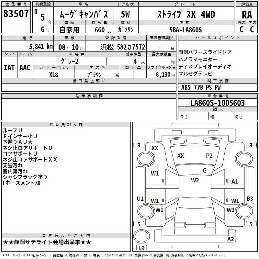259x259 pixels.
Task: Click the recycling deposit 8,130円
Action: click(165, 75)
